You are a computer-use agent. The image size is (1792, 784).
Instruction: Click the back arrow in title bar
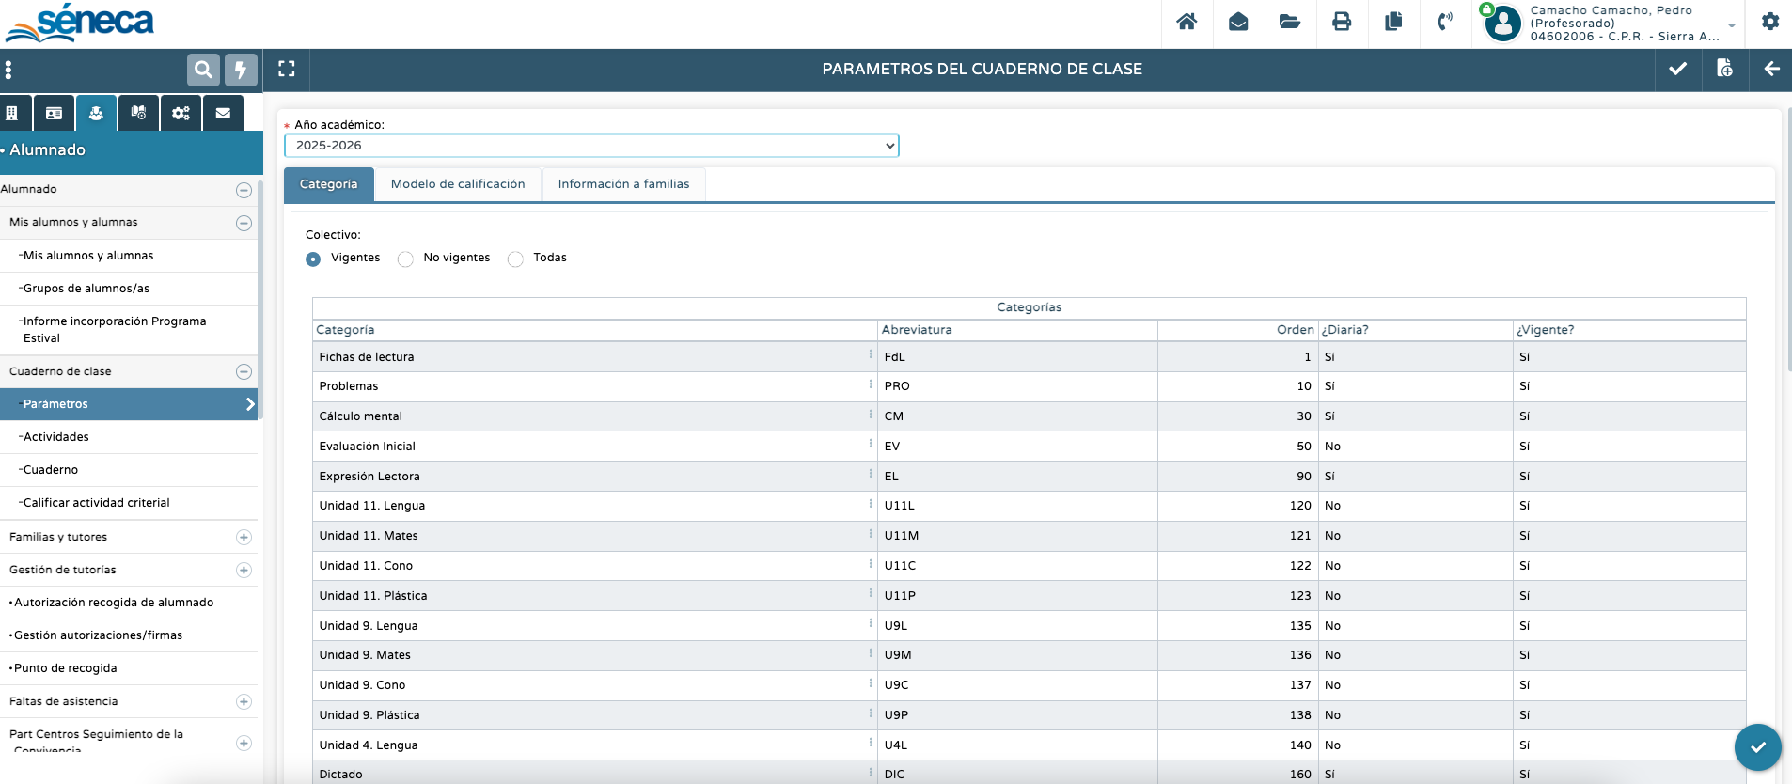tap(1771, 69)
